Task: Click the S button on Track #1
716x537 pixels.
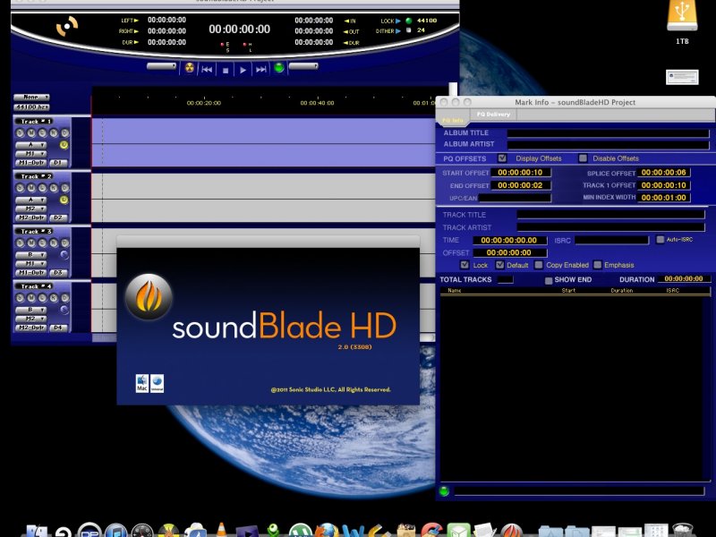Action: click(20, 132)
